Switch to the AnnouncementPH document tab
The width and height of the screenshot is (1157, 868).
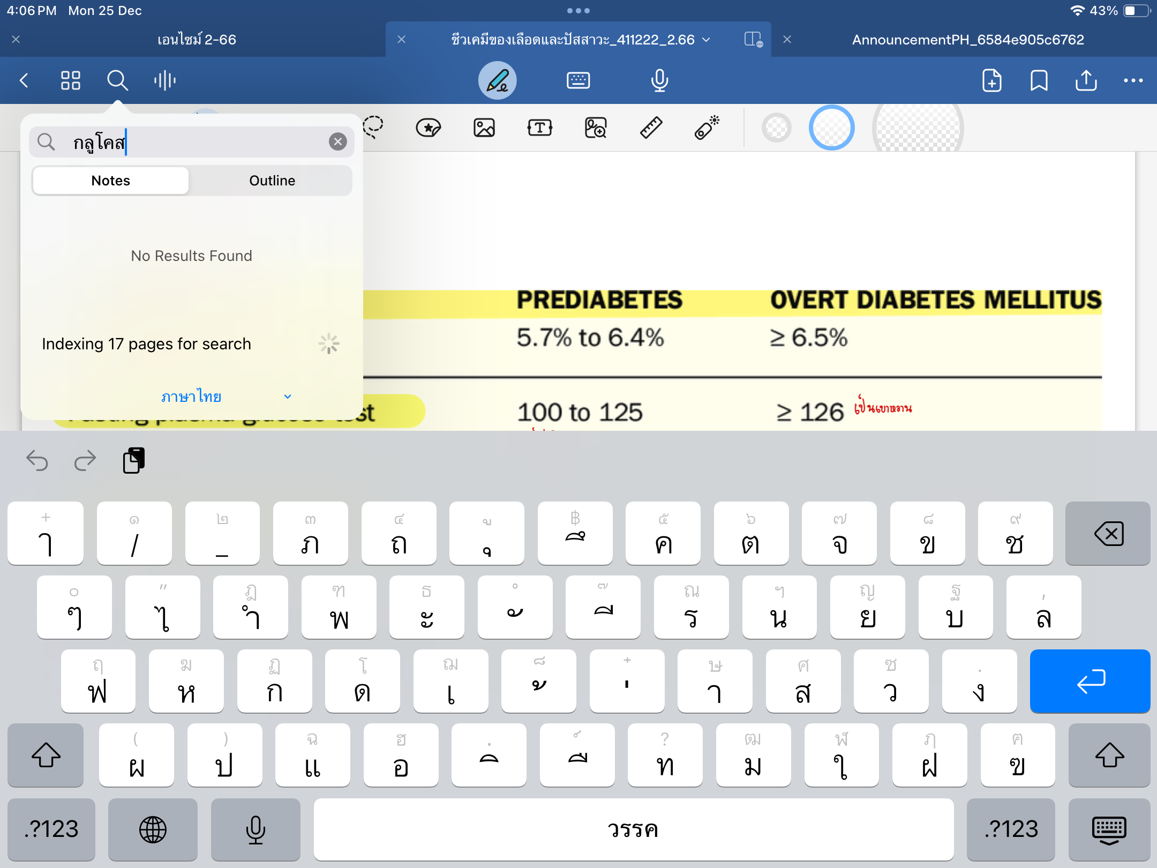click(x=968, y=39)
